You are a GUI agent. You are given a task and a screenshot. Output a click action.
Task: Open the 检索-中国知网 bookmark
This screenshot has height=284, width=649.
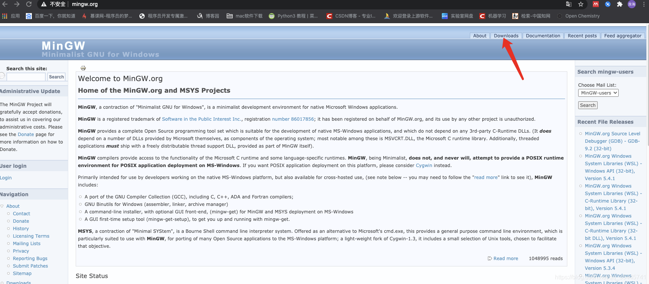[x=531, y=16]
